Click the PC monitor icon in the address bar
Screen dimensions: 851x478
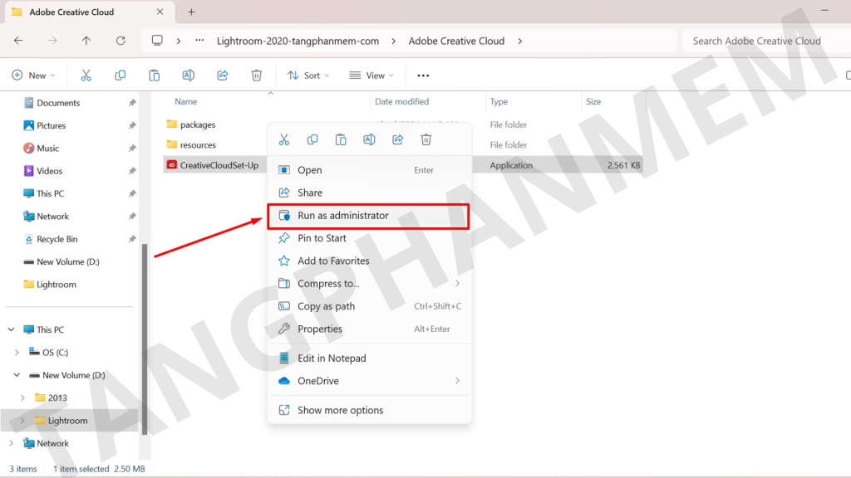click(x=157, y=41)
